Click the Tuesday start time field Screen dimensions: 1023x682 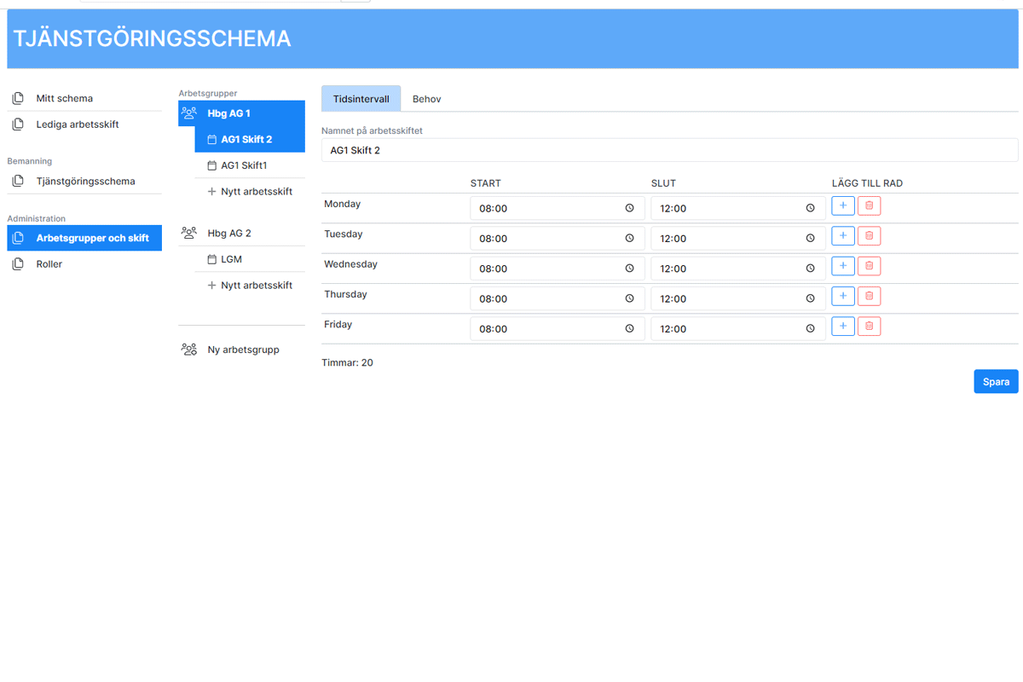click(558, 238)
